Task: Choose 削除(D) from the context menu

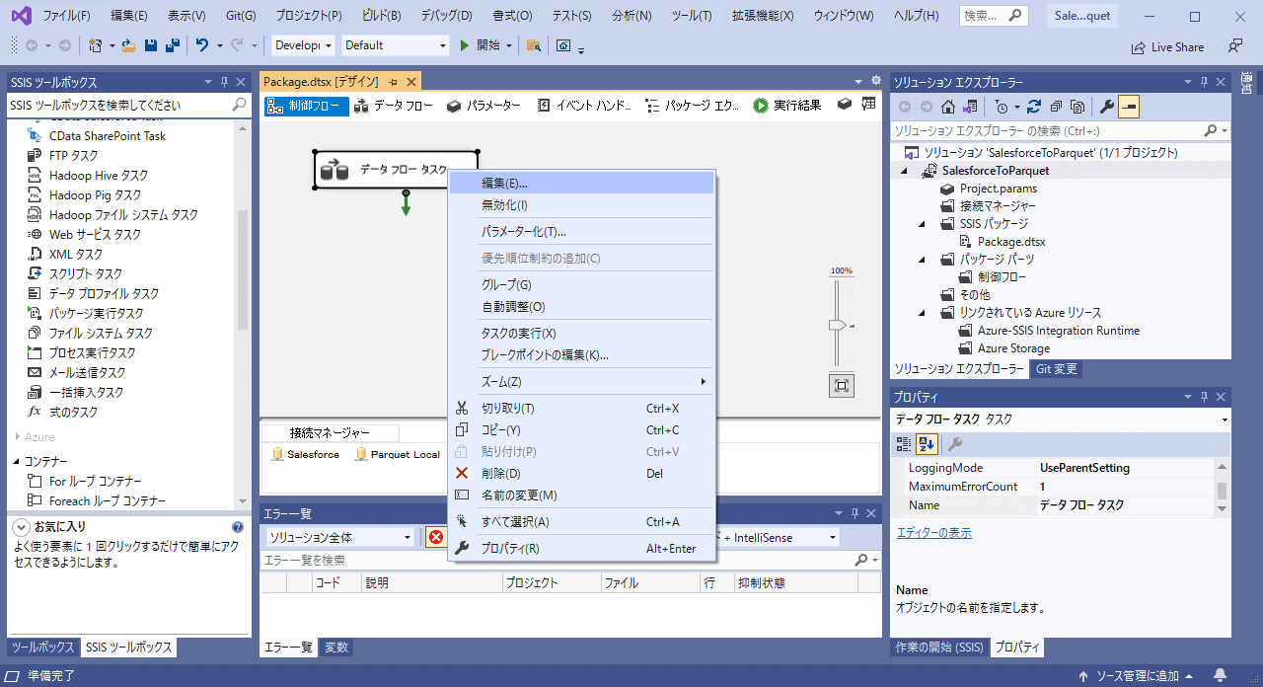Action: (581, 474)
